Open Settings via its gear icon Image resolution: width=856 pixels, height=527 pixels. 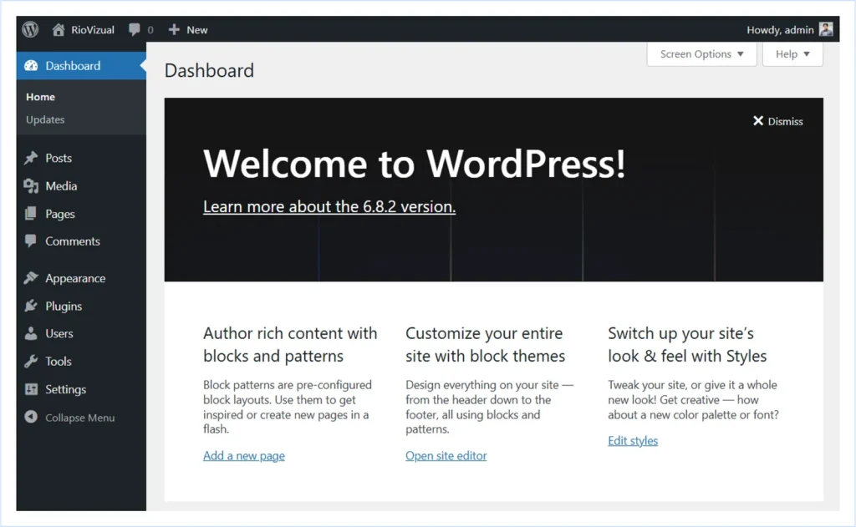coord(32,389)
